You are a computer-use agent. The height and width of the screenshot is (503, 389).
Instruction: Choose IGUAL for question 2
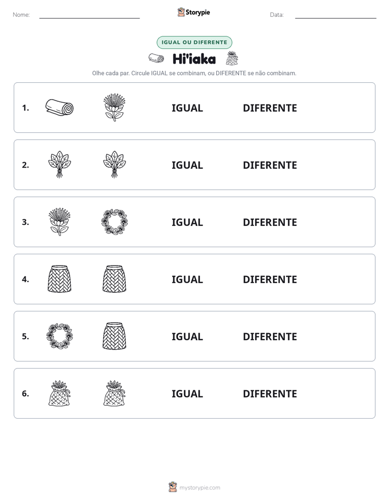pos(187,165)
